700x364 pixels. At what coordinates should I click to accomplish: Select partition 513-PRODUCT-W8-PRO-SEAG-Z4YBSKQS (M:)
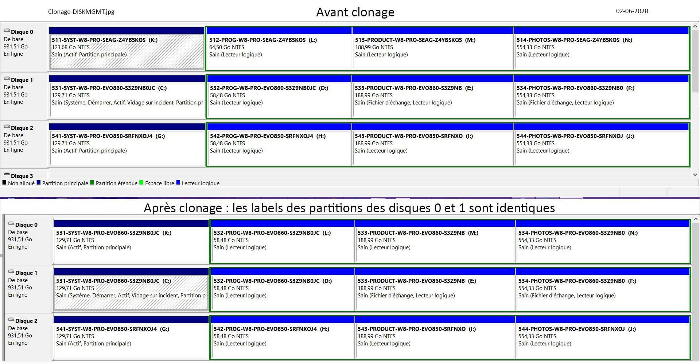tap(433, 48)
